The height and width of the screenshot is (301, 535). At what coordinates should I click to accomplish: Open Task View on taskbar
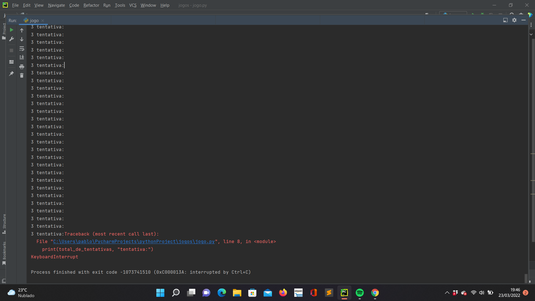tap(191, 293)
